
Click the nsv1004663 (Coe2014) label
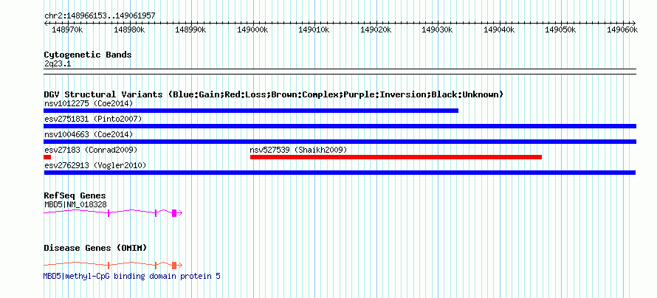point(89,134)
